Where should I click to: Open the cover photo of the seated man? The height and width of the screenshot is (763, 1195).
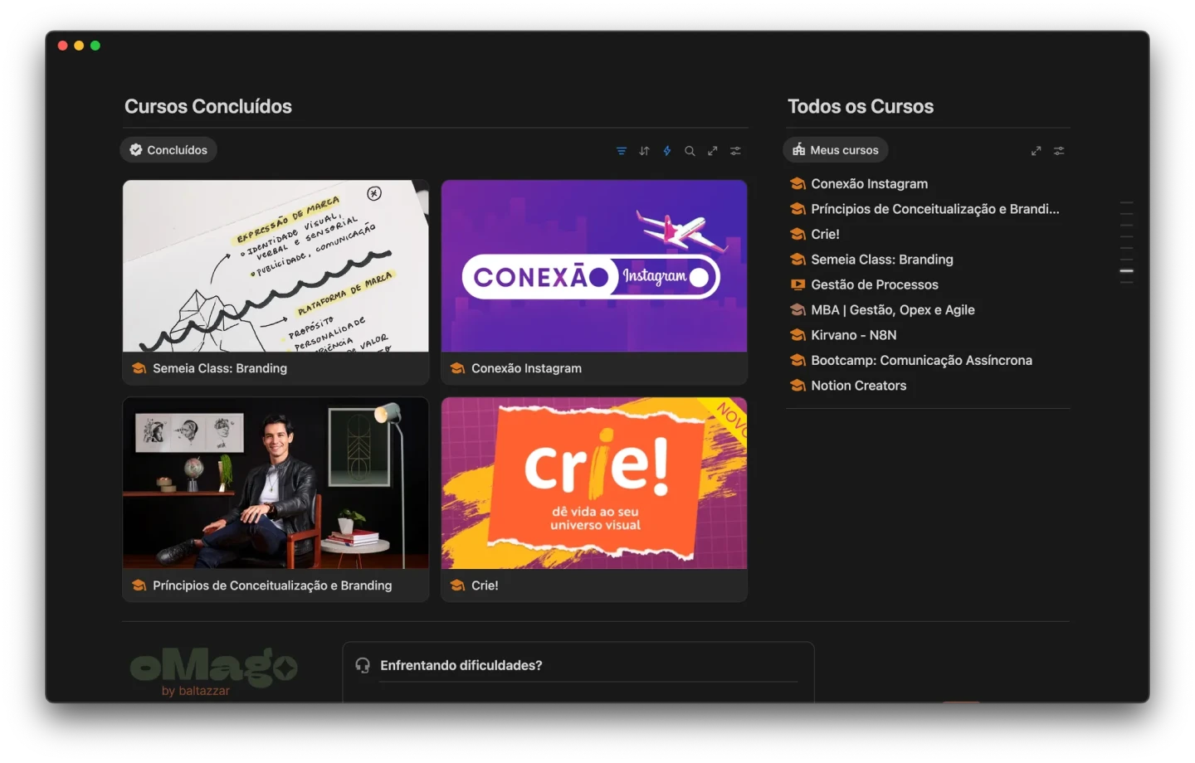click(x=276, y=484)
